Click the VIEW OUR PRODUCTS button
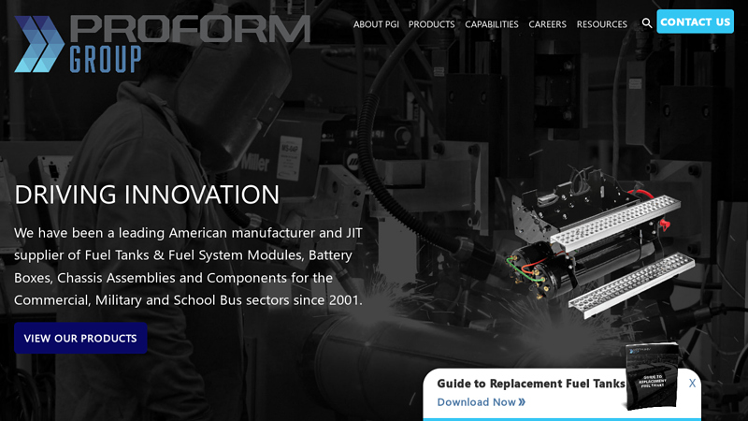The width and height of the screenshot is (748, 421). (80, 338)
